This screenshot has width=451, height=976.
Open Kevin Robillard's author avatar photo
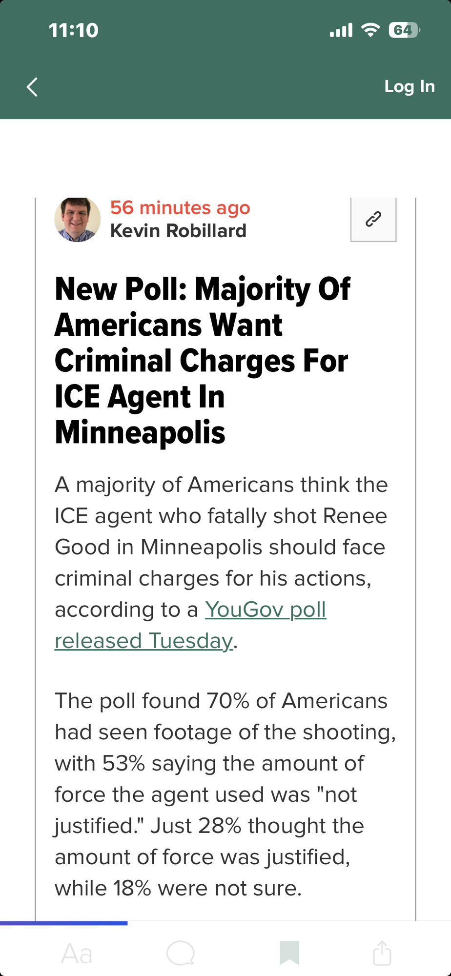77,220
